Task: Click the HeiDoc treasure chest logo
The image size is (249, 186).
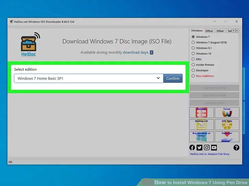Action: (30, 44)
